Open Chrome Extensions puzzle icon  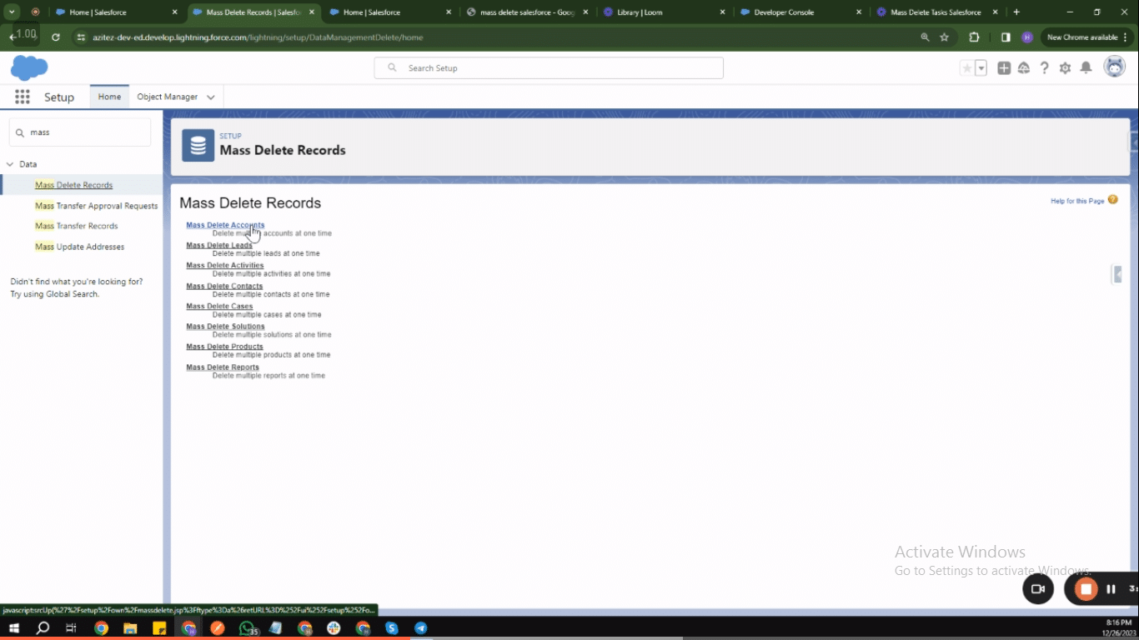974,37
